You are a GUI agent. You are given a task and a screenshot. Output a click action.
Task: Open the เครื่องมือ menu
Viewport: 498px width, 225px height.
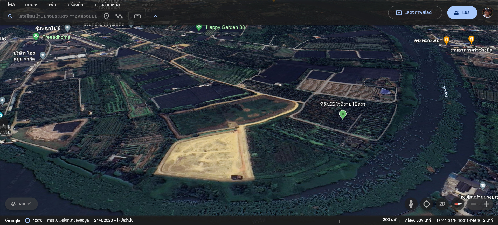[75, 5]
